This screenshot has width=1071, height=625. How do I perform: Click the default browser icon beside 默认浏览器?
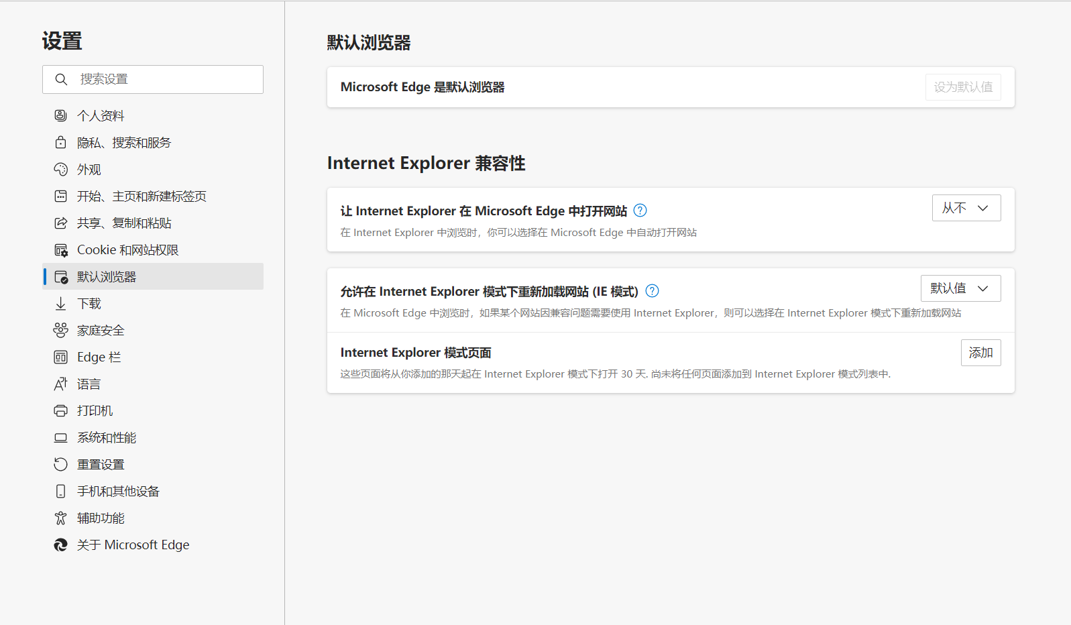(60, 276)
